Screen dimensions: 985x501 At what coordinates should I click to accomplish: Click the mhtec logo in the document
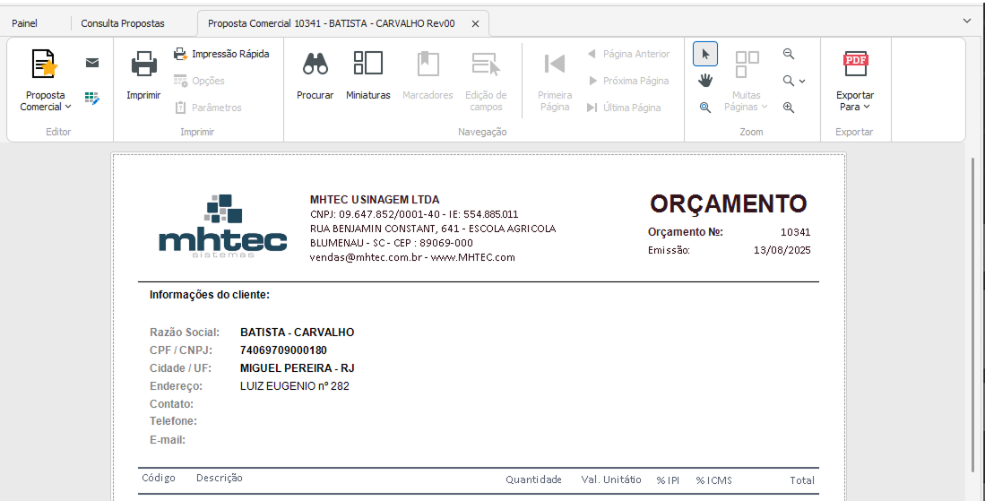tap(223, 228)
